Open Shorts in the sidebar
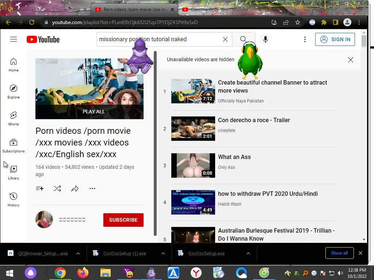Screen dimensions: 374x280 click(x=14, y=118)
